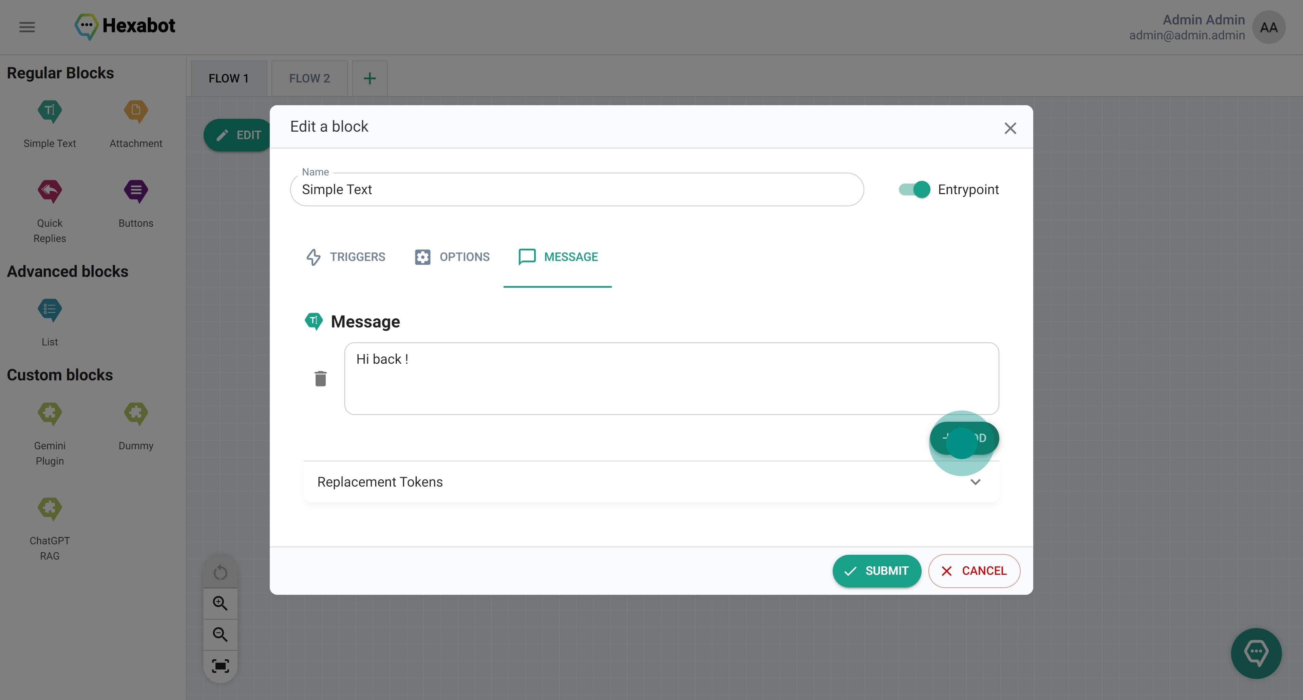Click the block Name input field
The image size is (1303, 700).
pos(577,190)
